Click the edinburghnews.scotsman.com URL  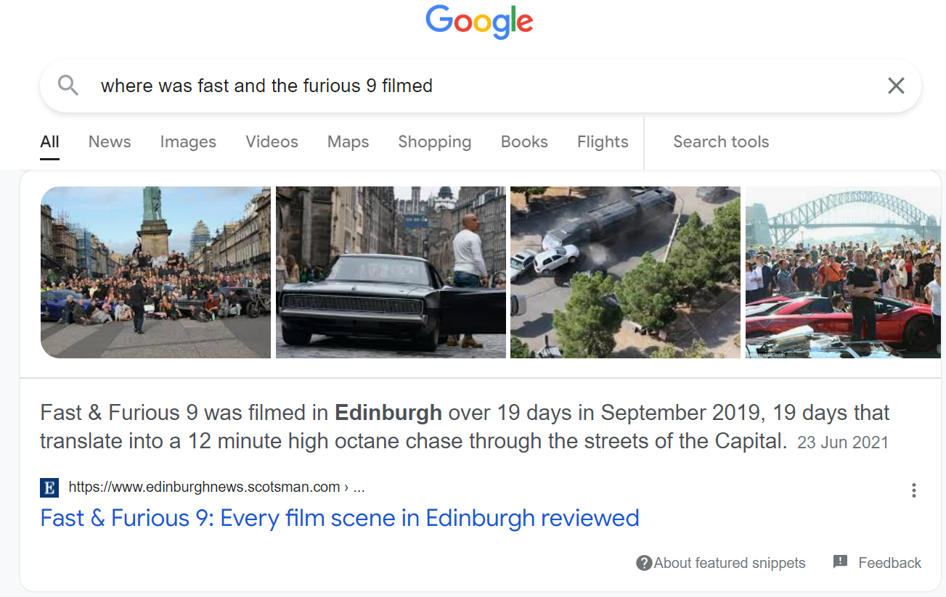[216, 487]
